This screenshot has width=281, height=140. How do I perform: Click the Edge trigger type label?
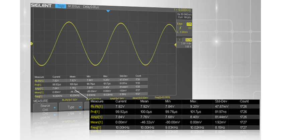click(180, 24)
